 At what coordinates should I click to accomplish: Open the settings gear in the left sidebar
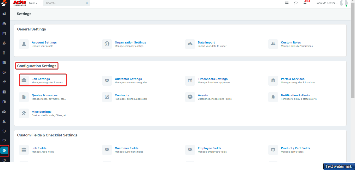(x=4, y=150)
